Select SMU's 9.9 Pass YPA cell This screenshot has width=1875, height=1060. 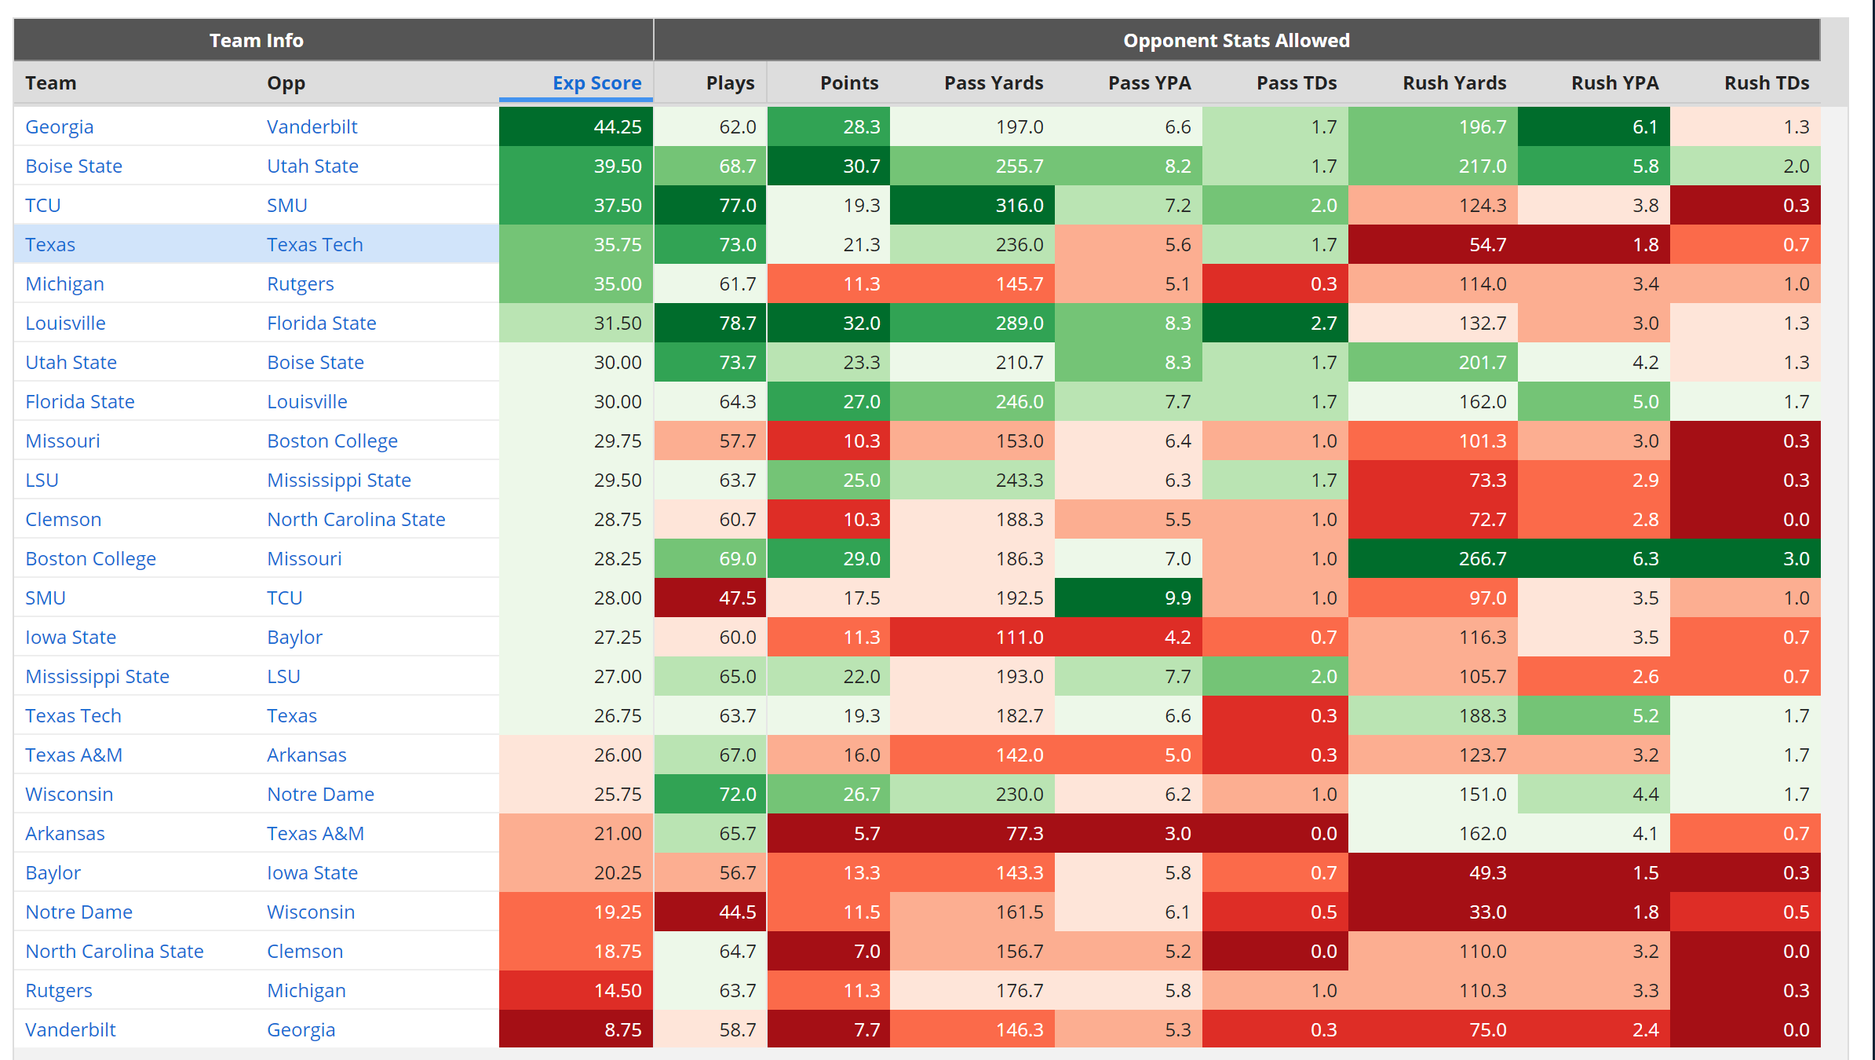coord(1129,598)
